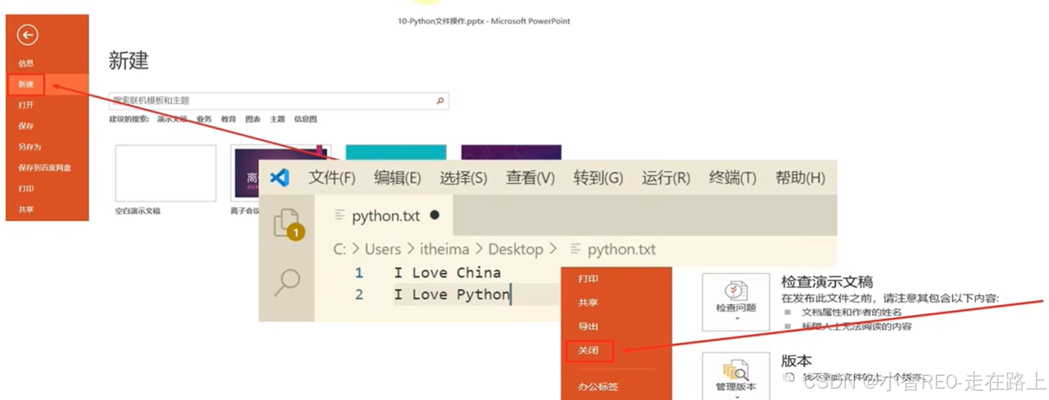Open VS Code 运行(R) menu
This screenshot has width=1049, height=400.
coord(665,177)
